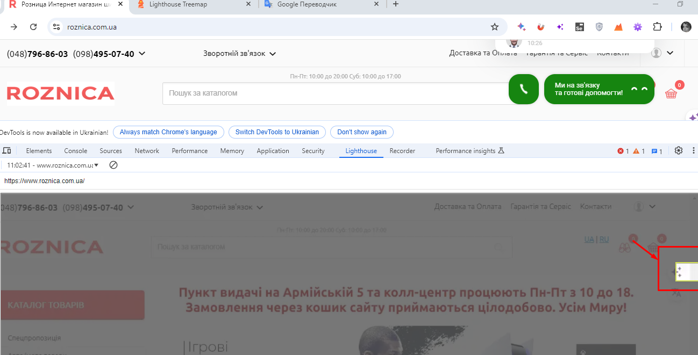Switch to the Network tab in DevTools

click(x=147, y=151)
